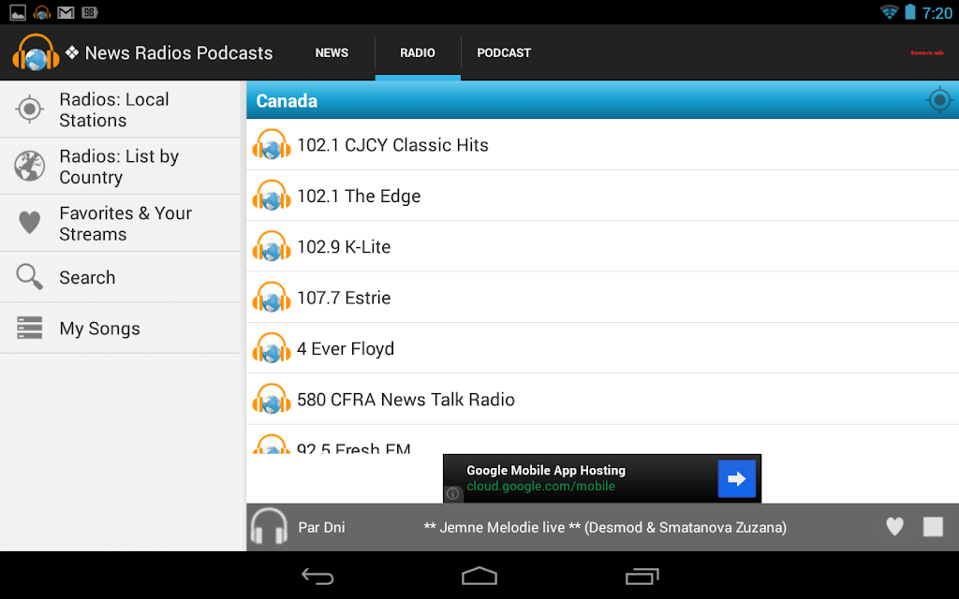The width and height of the screenshot is (959, 599).
Task: Click the magnifying glass Search icon
Action: (x=29, y=277)
